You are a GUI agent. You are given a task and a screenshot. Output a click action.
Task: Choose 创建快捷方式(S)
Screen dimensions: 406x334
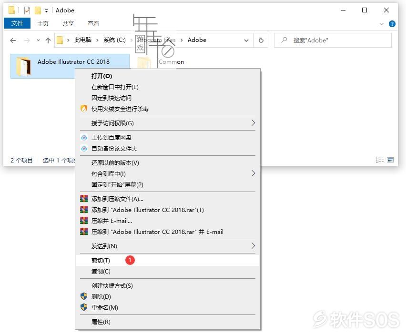click(168, 285)
